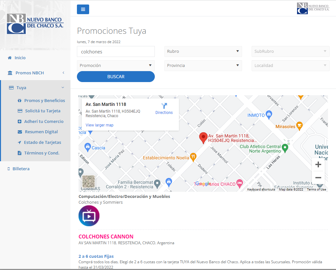
Task: Zoom out on the map
Action: (x=318, y=178)
